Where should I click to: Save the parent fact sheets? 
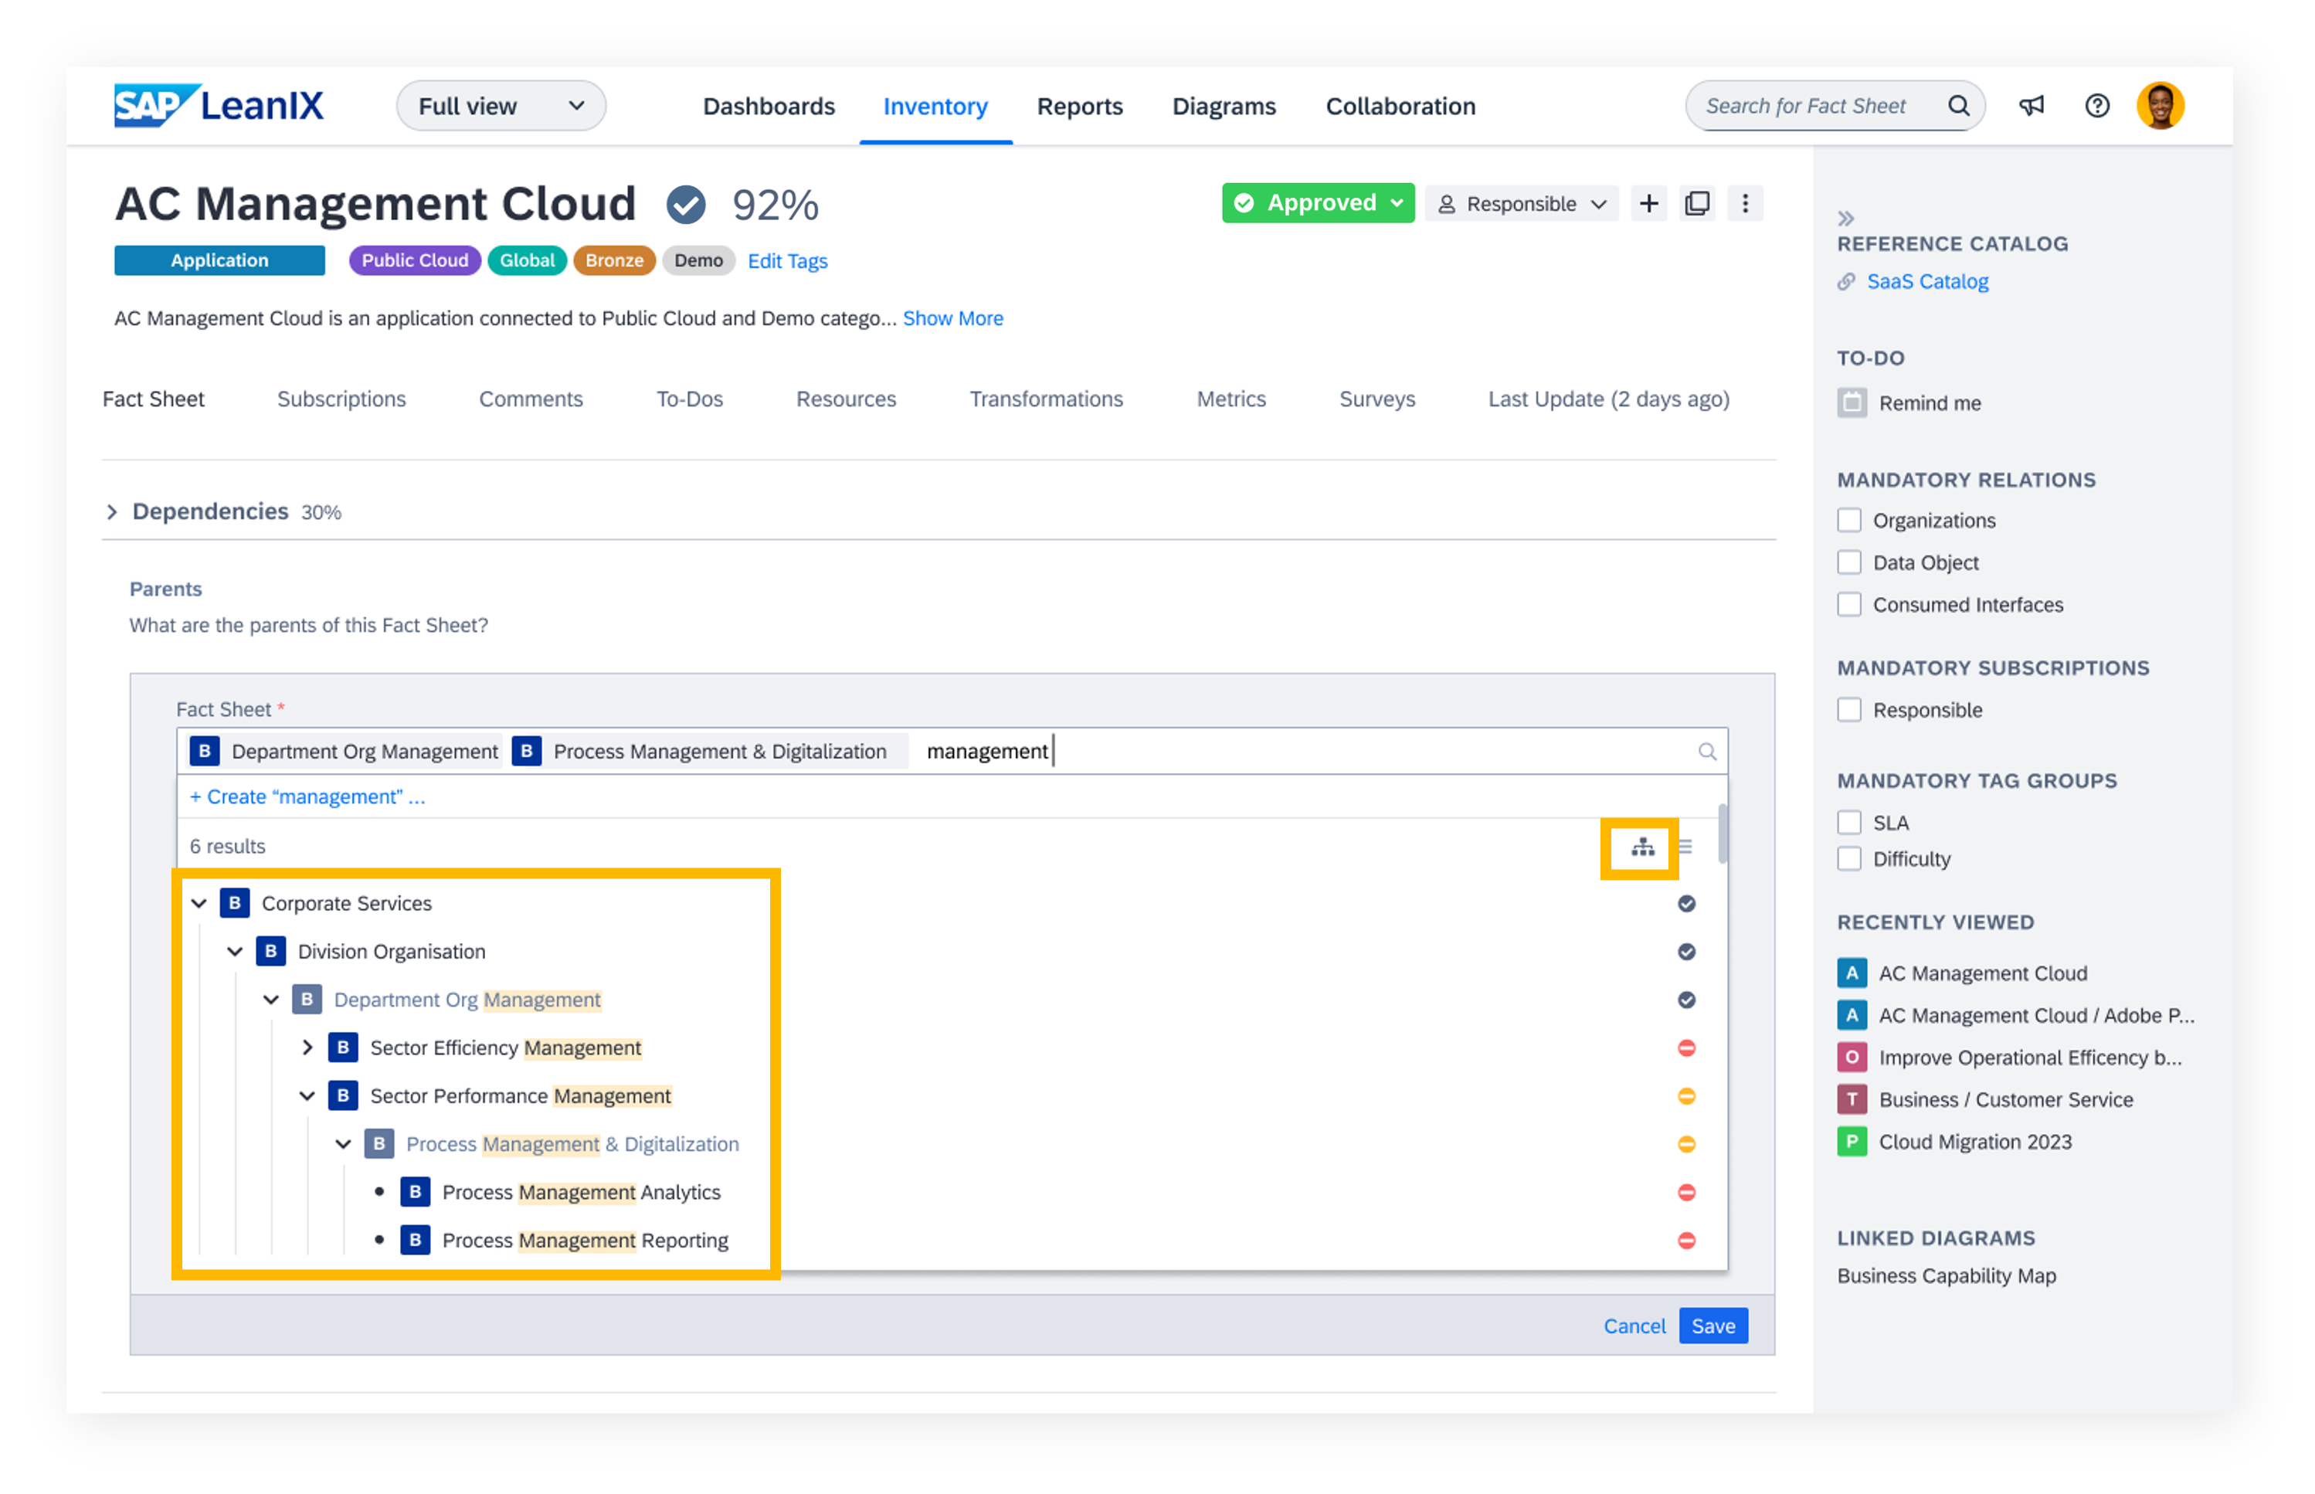tap(1712, 1326)
